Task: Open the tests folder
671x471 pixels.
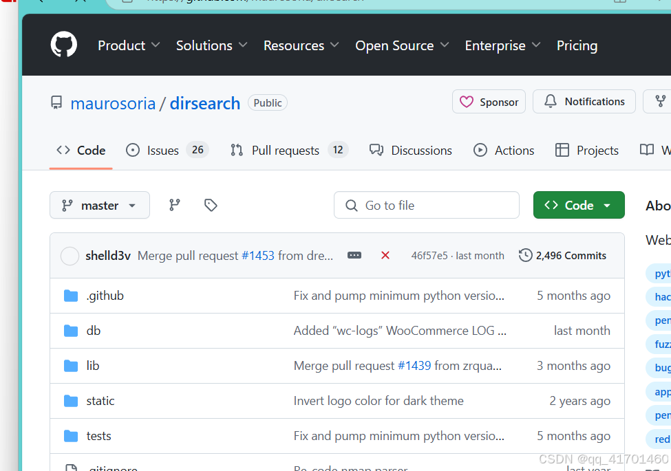Action: click(x=98, y=436)
